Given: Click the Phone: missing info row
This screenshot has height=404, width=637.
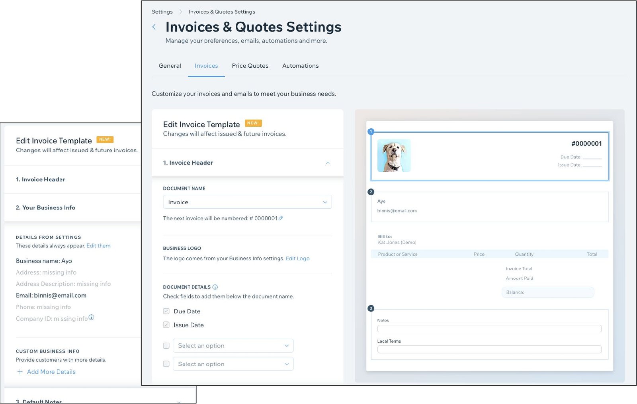Looking at the screenshot, I should coord(43,307).
